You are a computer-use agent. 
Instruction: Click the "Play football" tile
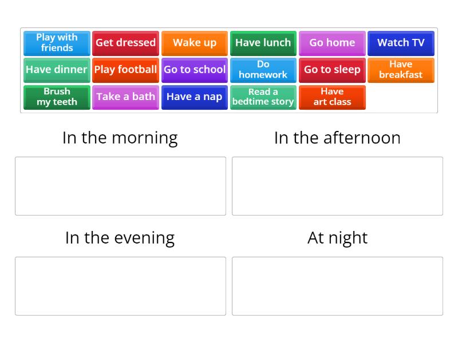(125, 70)
